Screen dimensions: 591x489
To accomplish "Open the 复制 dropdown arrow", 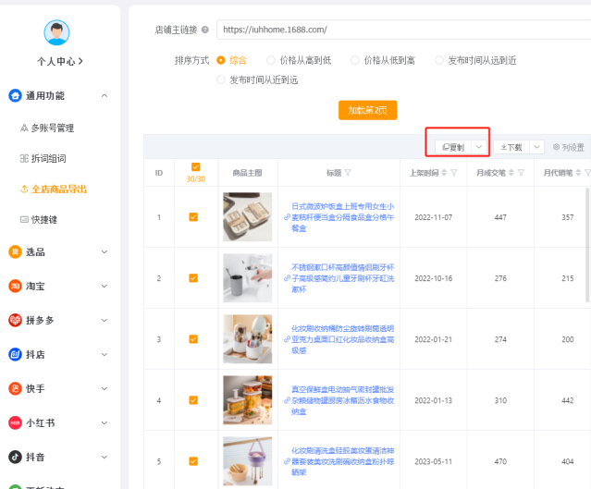I will click(x=478, y=147).
